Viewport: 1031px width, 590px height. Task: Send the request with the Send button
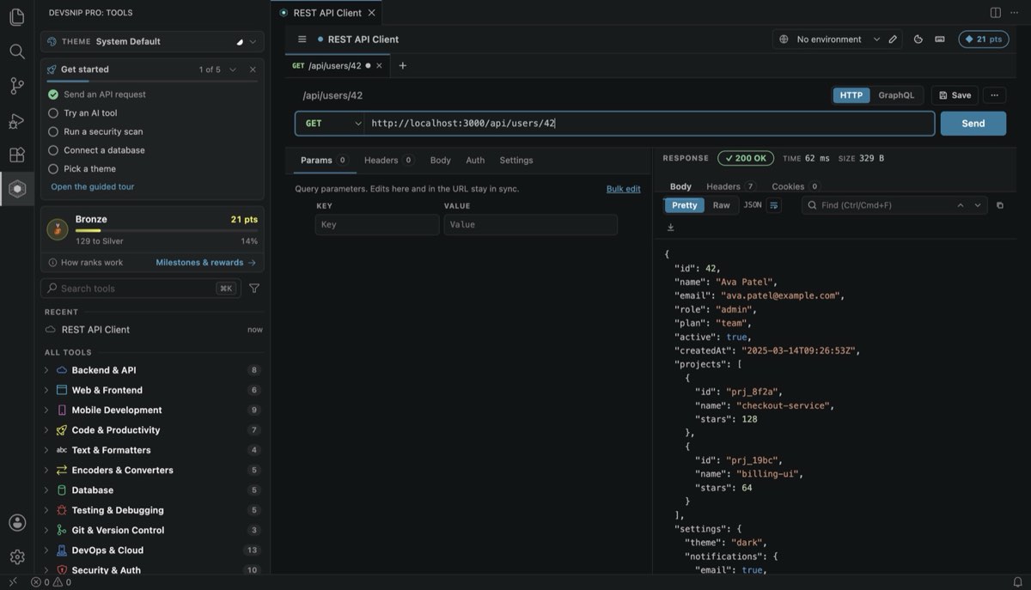tap(973, 124)
